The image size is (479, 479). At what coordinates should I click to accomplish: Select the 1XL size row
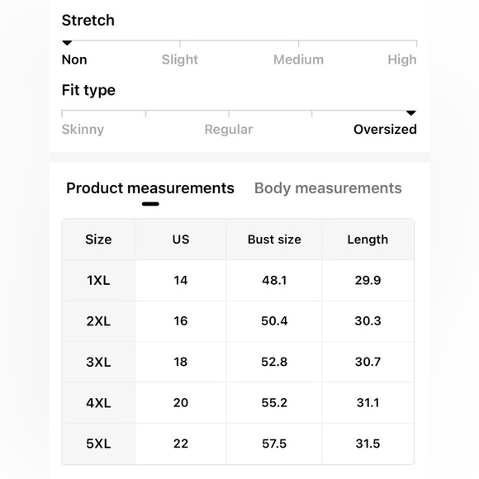coord(238,280)
